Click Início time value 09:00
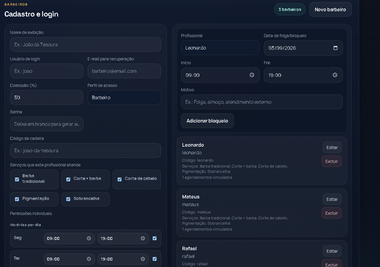 193,75
